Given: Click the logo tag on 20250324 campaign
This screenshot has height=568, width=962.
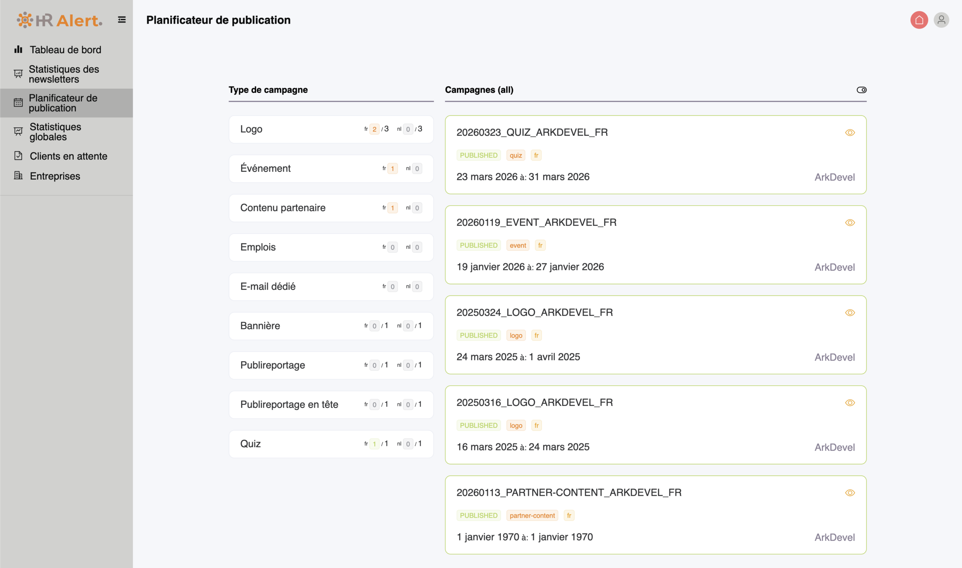Looking at the screenshot, I should click(516, 335).
